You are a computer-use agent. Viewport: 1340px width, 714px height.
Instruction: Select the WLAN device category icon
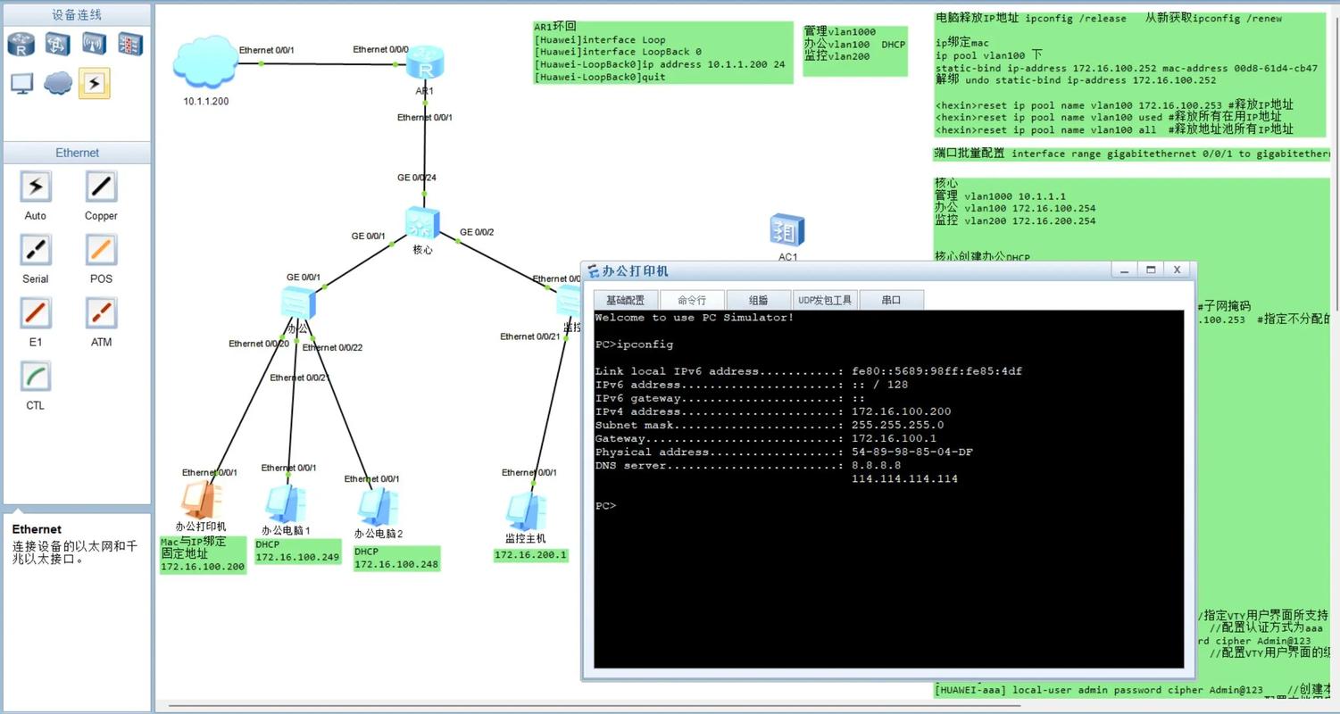click(94, 43)
